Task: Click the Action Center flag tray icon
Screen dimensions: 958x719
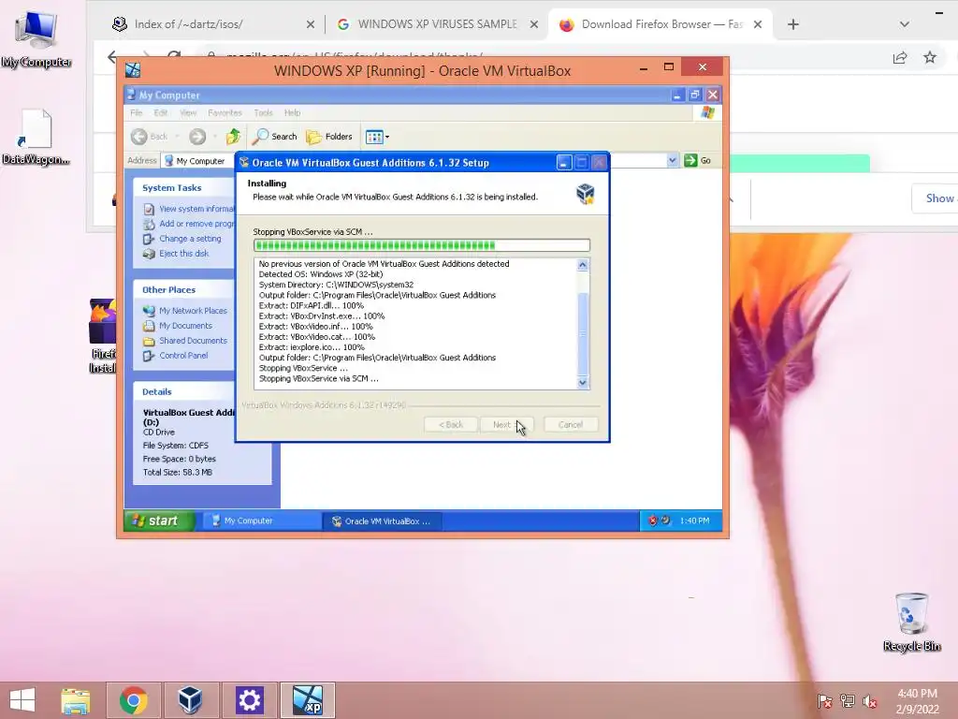Action: coord(825,701)
